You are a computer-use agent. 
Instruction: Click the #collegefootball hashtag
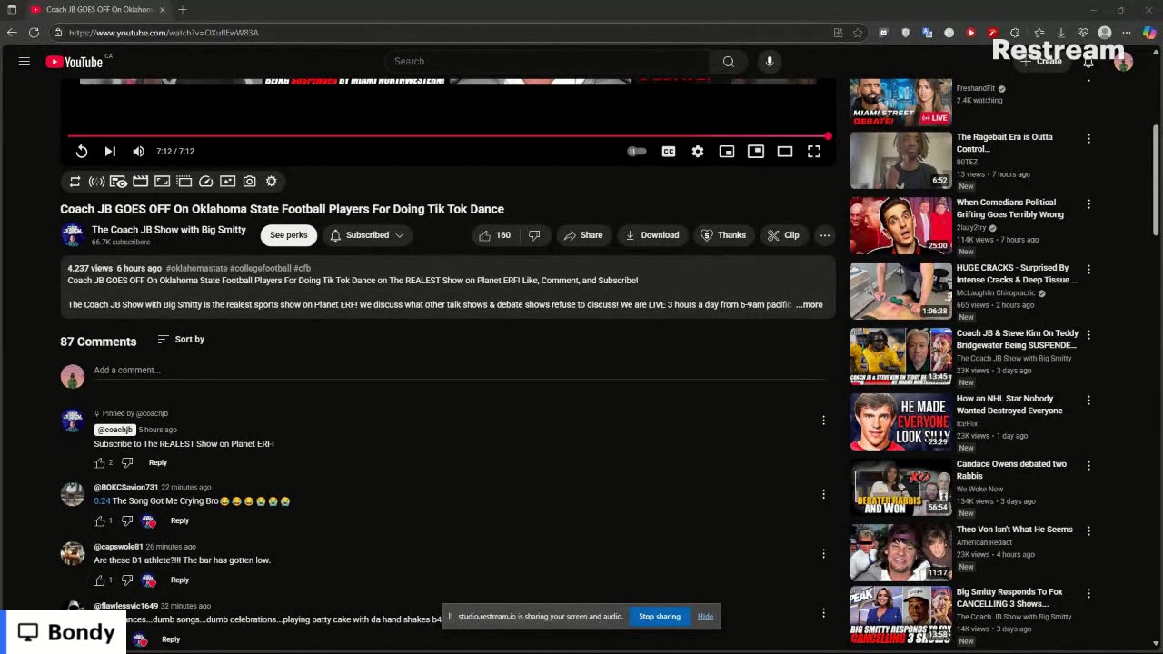(261, 269)
